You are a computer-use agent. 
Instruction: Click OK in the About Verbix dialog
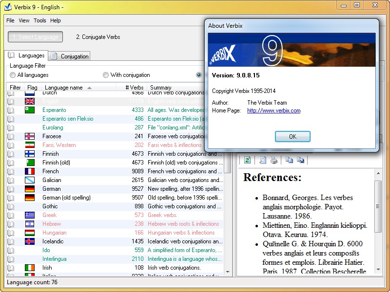pos(292,137)
